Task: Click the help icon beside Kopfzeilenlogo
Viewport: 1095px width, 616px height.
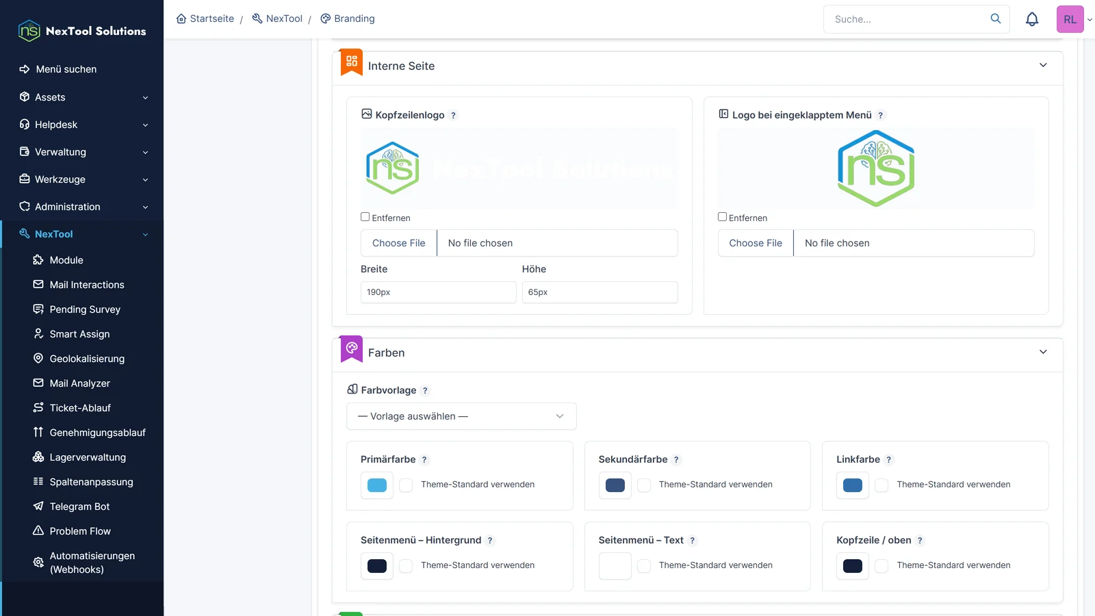Action: [x=453, y=116]
